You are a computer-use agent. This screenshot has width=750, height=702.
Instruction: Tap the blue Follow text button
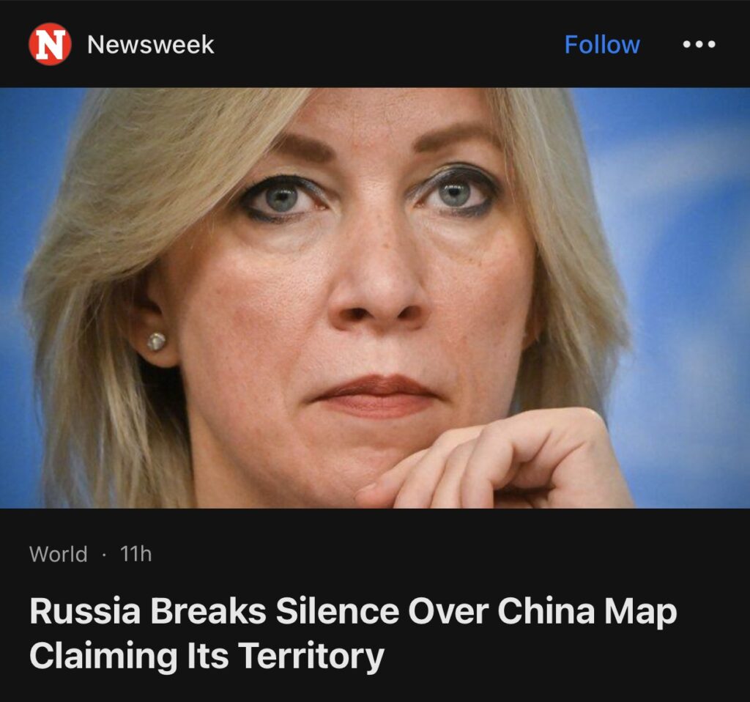pyautogui.click(x=602, y=45)
